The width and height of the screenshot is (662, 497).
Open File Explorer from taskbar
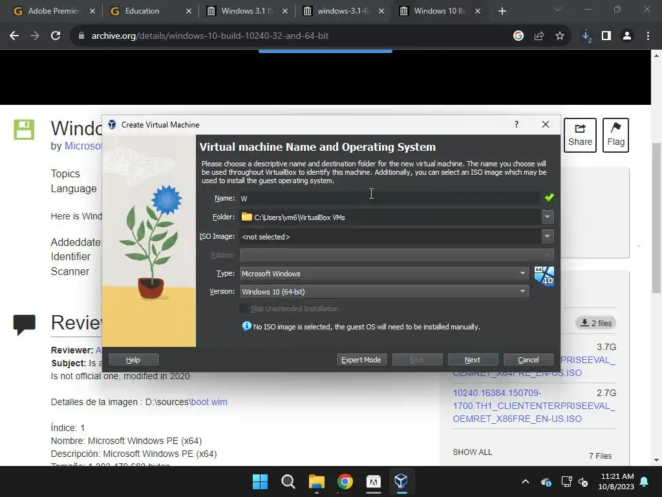coord(317,481)
